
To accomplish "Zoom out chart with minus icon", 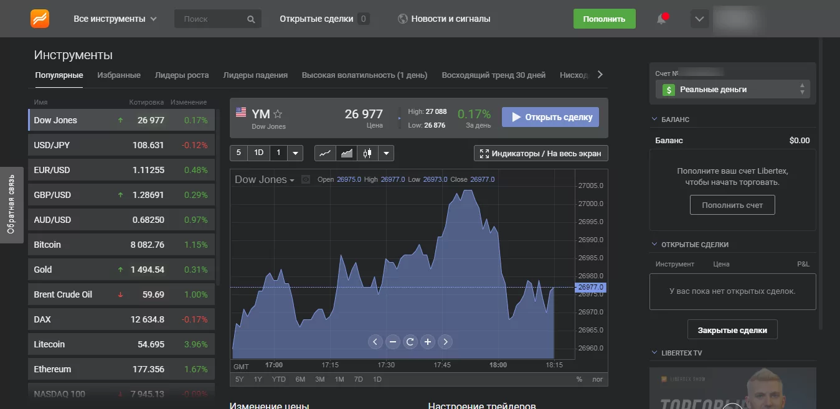I will tap(392, 341).
